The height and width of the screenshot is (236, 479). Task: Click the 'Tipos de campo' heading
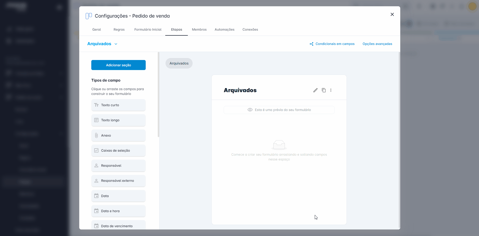pyautogui.click(x=106, y=80)
